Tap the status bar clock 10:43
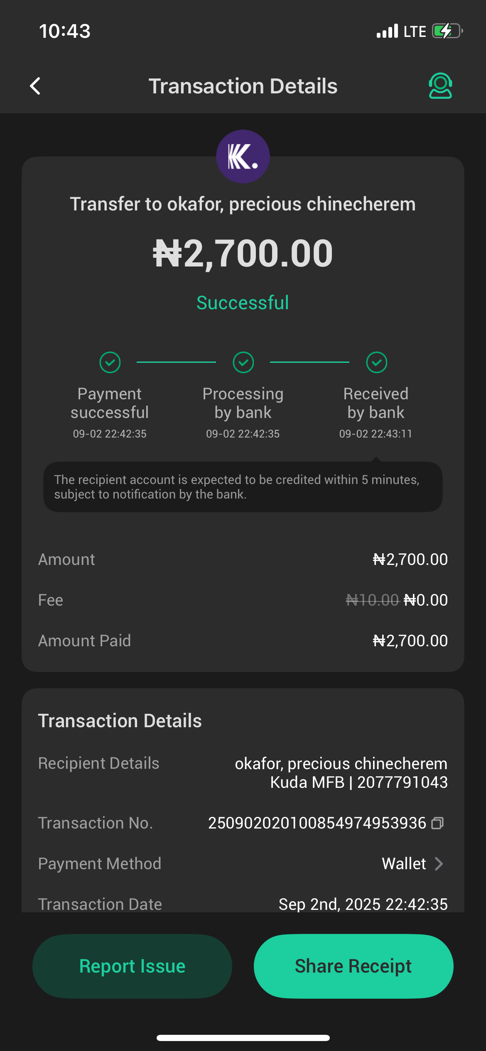486x1051 pixels. [65, 31]
